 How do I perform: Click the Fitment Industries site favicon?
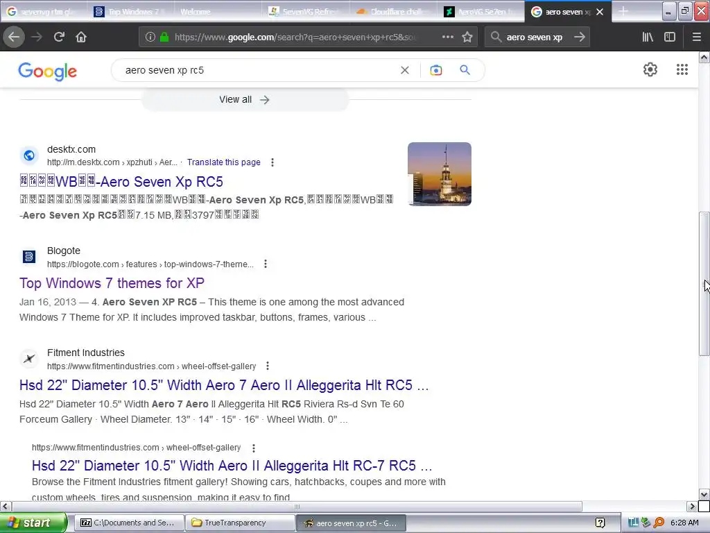coord(29,359)
